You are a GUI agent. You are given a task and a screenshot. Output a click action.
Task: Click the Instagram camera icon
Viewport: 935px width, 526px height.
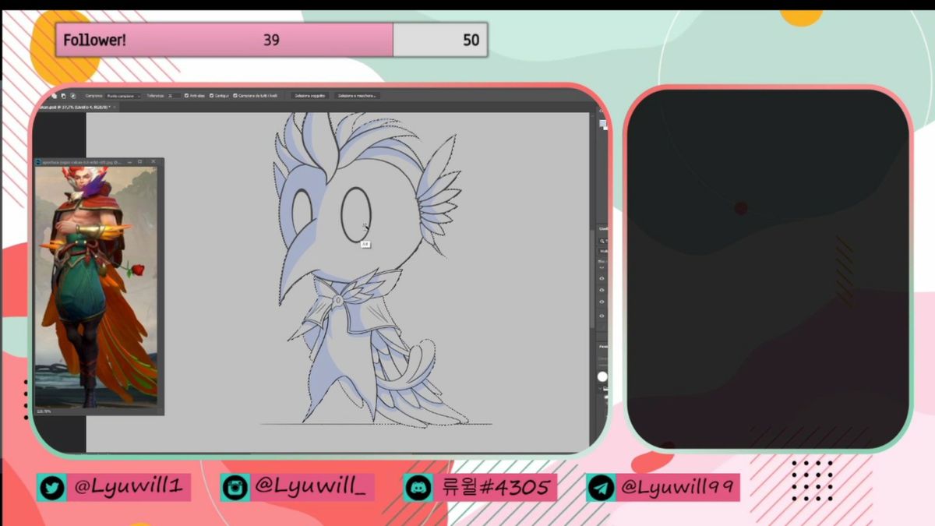coord(235,488)
